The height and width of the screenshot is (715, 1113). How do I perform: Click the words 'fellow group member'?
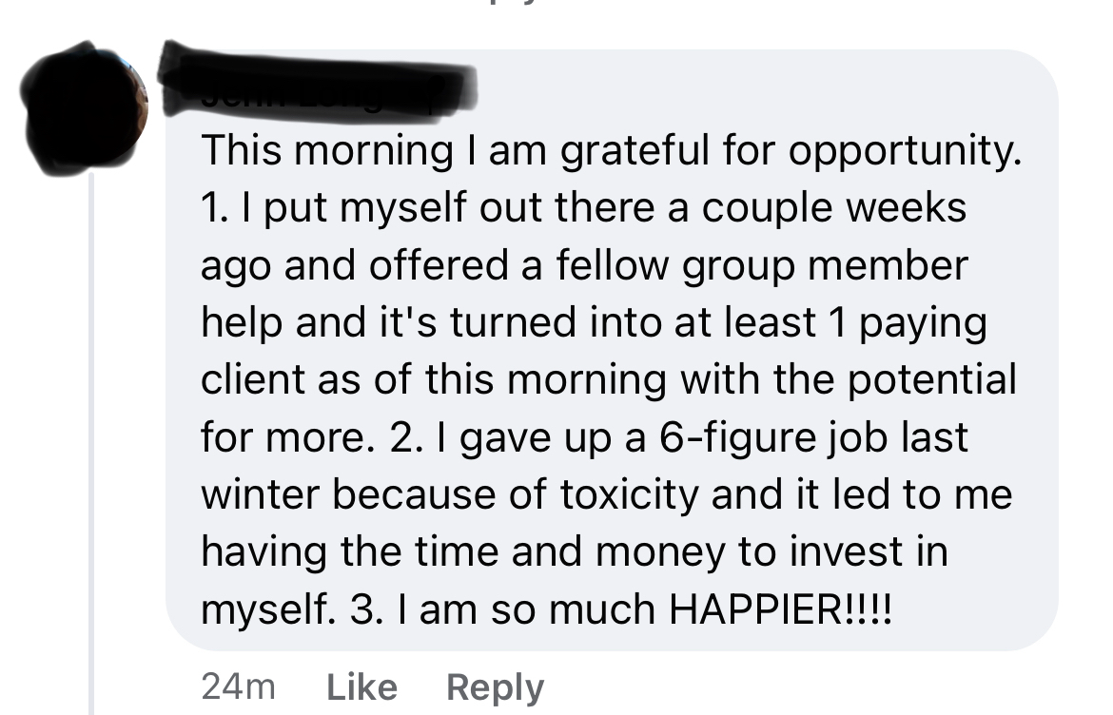(x=762, y=267)
